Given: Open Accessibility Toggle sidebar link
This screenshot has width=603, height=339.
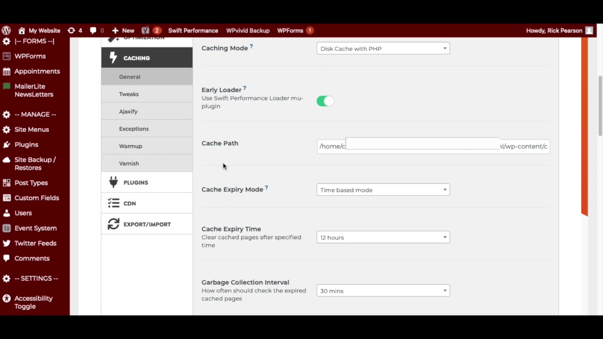Looking at the screenshot, I should [33, 302].
